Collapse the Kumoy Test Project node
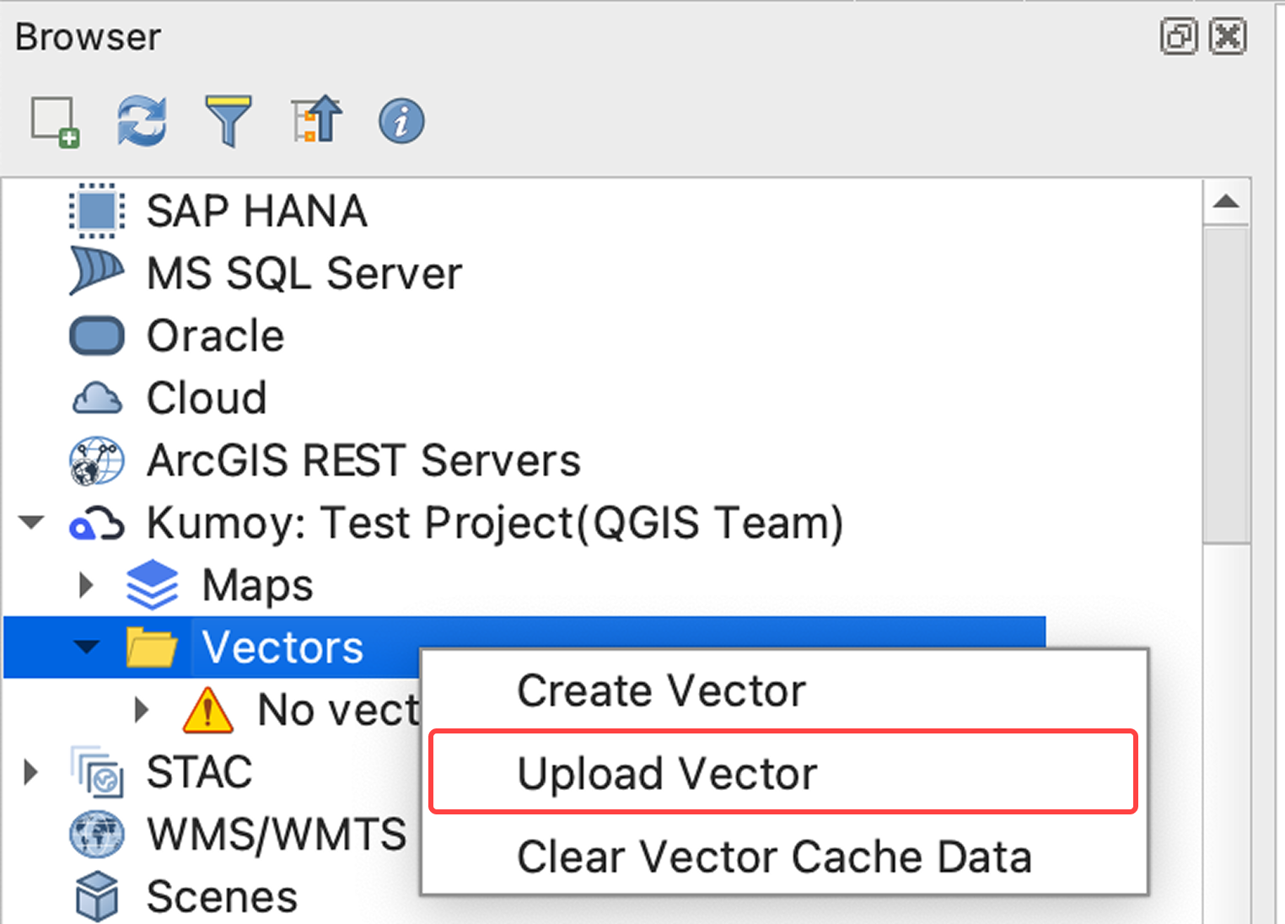1285x924 pixels. point(32,523)
